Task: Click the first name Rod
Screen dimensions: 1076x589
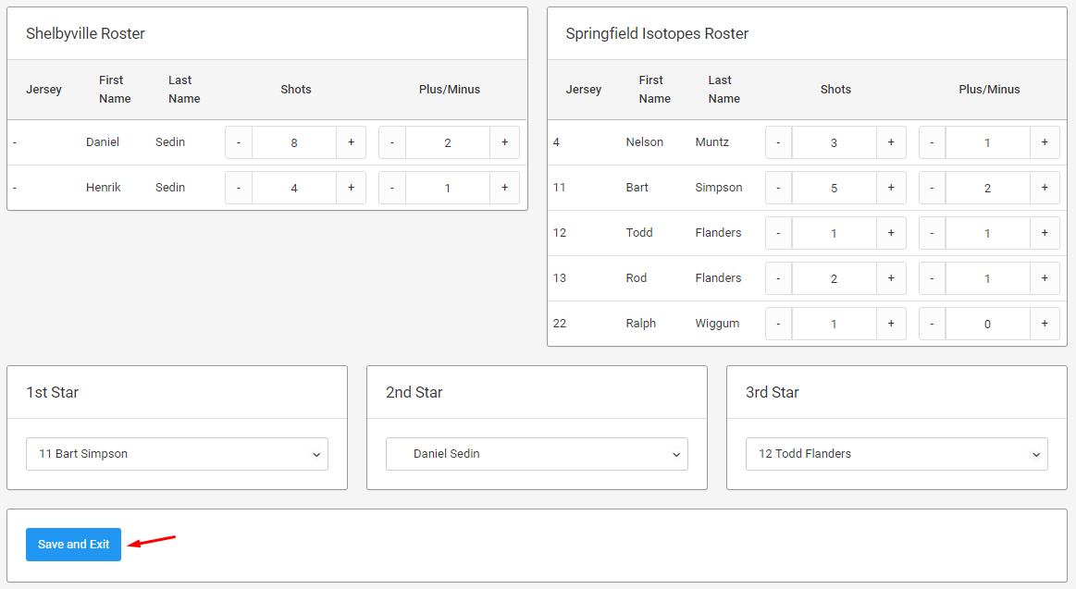Action: pyautogui.click(x=637, y=277)
